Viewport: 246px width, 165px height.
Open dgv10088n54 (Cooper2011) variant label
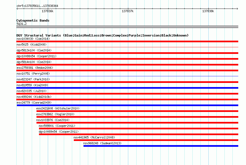coord(36,56)
